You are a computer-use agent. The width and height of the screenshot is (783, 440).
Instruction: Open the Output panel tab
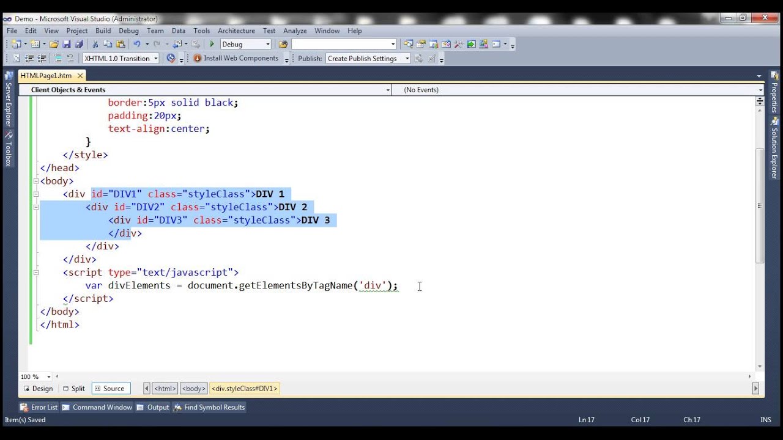[x=153, y=408]
